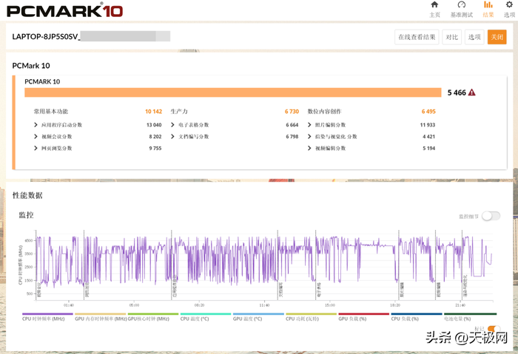The image size is (518, 354).
Task: Open the 选项 gear icon in top navigation
Action: (509, 5)
